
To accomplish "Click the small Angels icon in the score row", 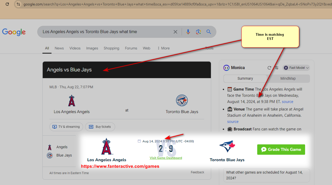I will pyautogui.click(x=50, y=147).
